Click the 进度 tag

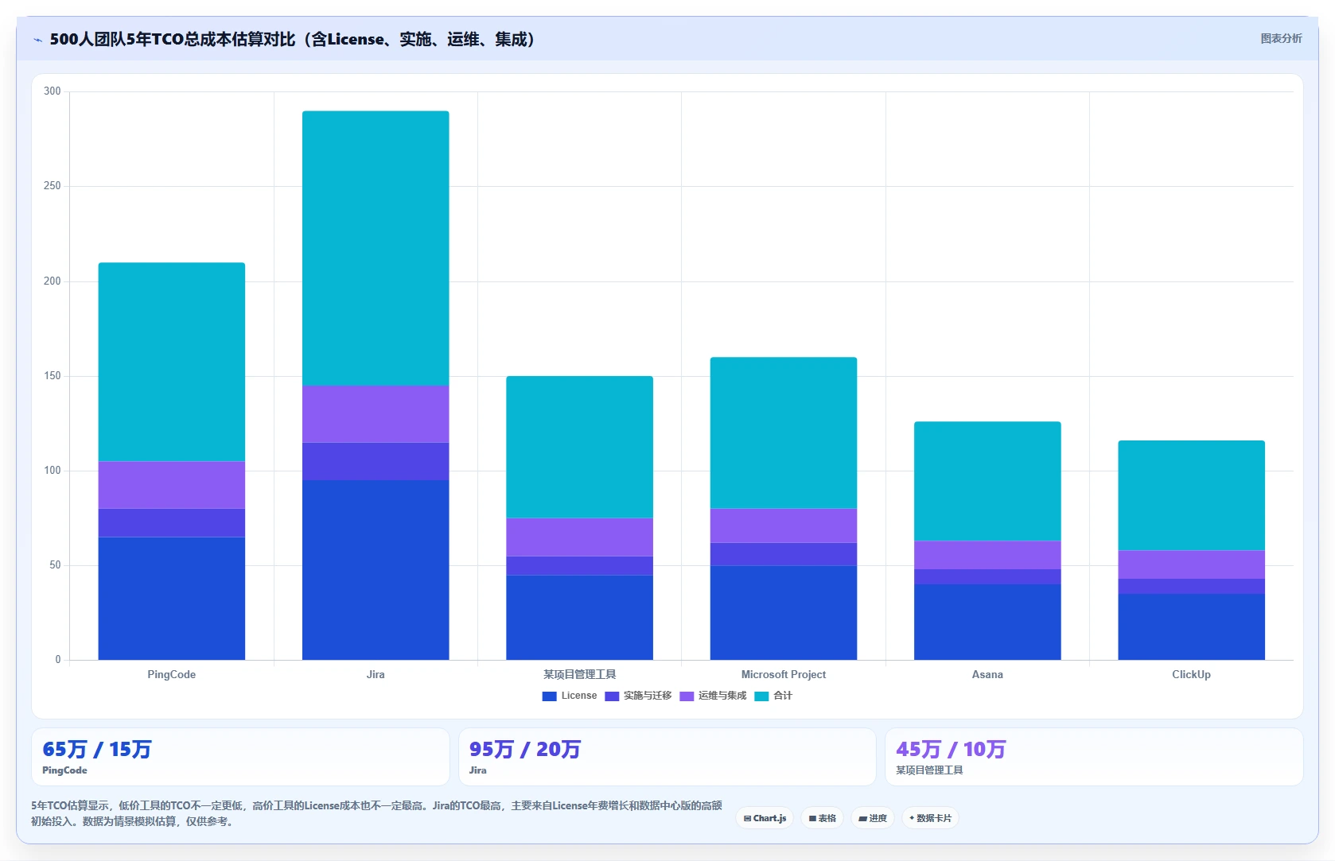point(873,818)
